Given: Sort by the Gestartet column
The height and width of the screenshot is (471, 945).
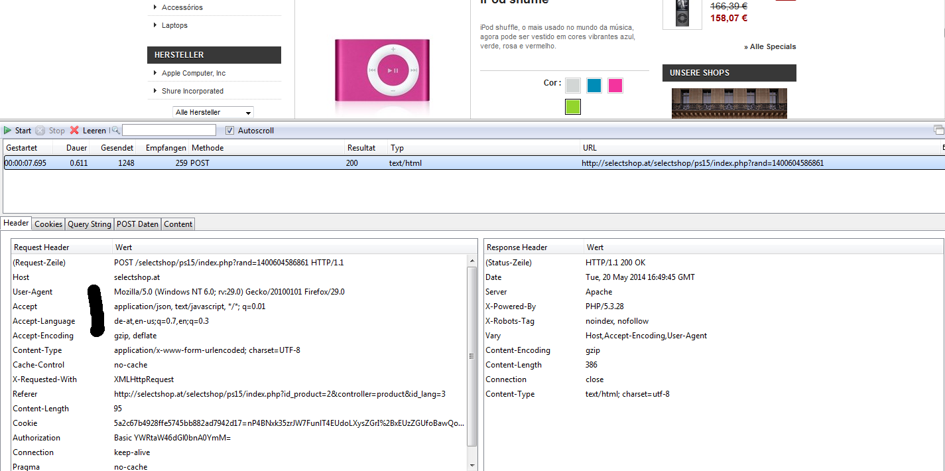Looking at the screenshot, I should coord(28,148).
